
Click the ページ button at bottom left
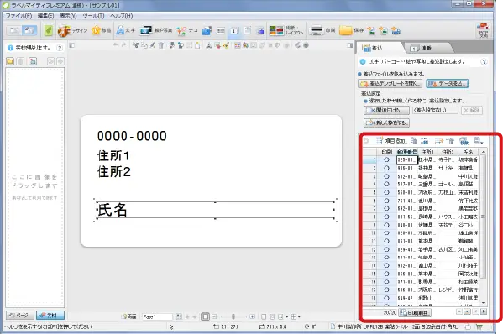pyautogui.click(x=19, y=316)
